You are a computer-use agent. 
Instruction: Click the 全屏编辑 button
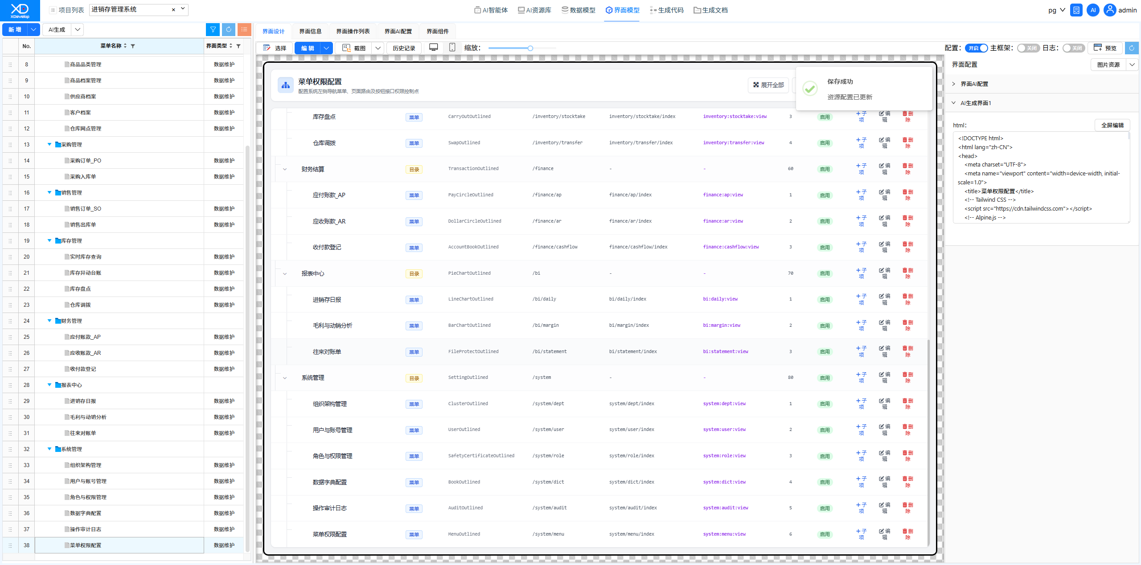coord(1112,125)
